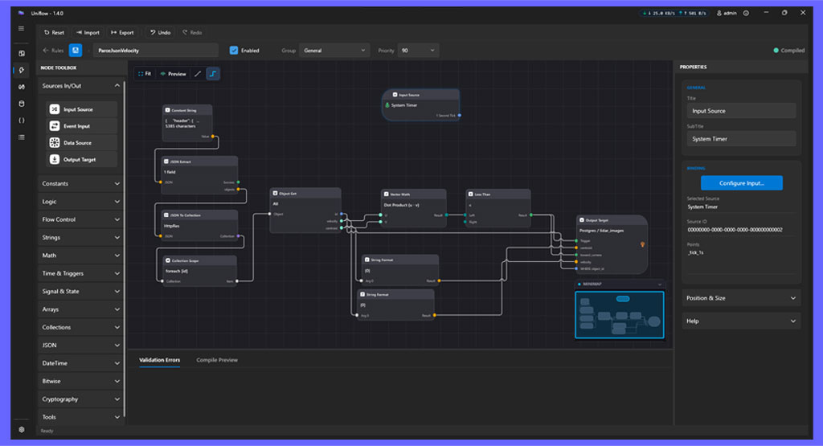Select the Vector Math node
The width and height of the screenshot is (823, 446).
pos(414,208)
